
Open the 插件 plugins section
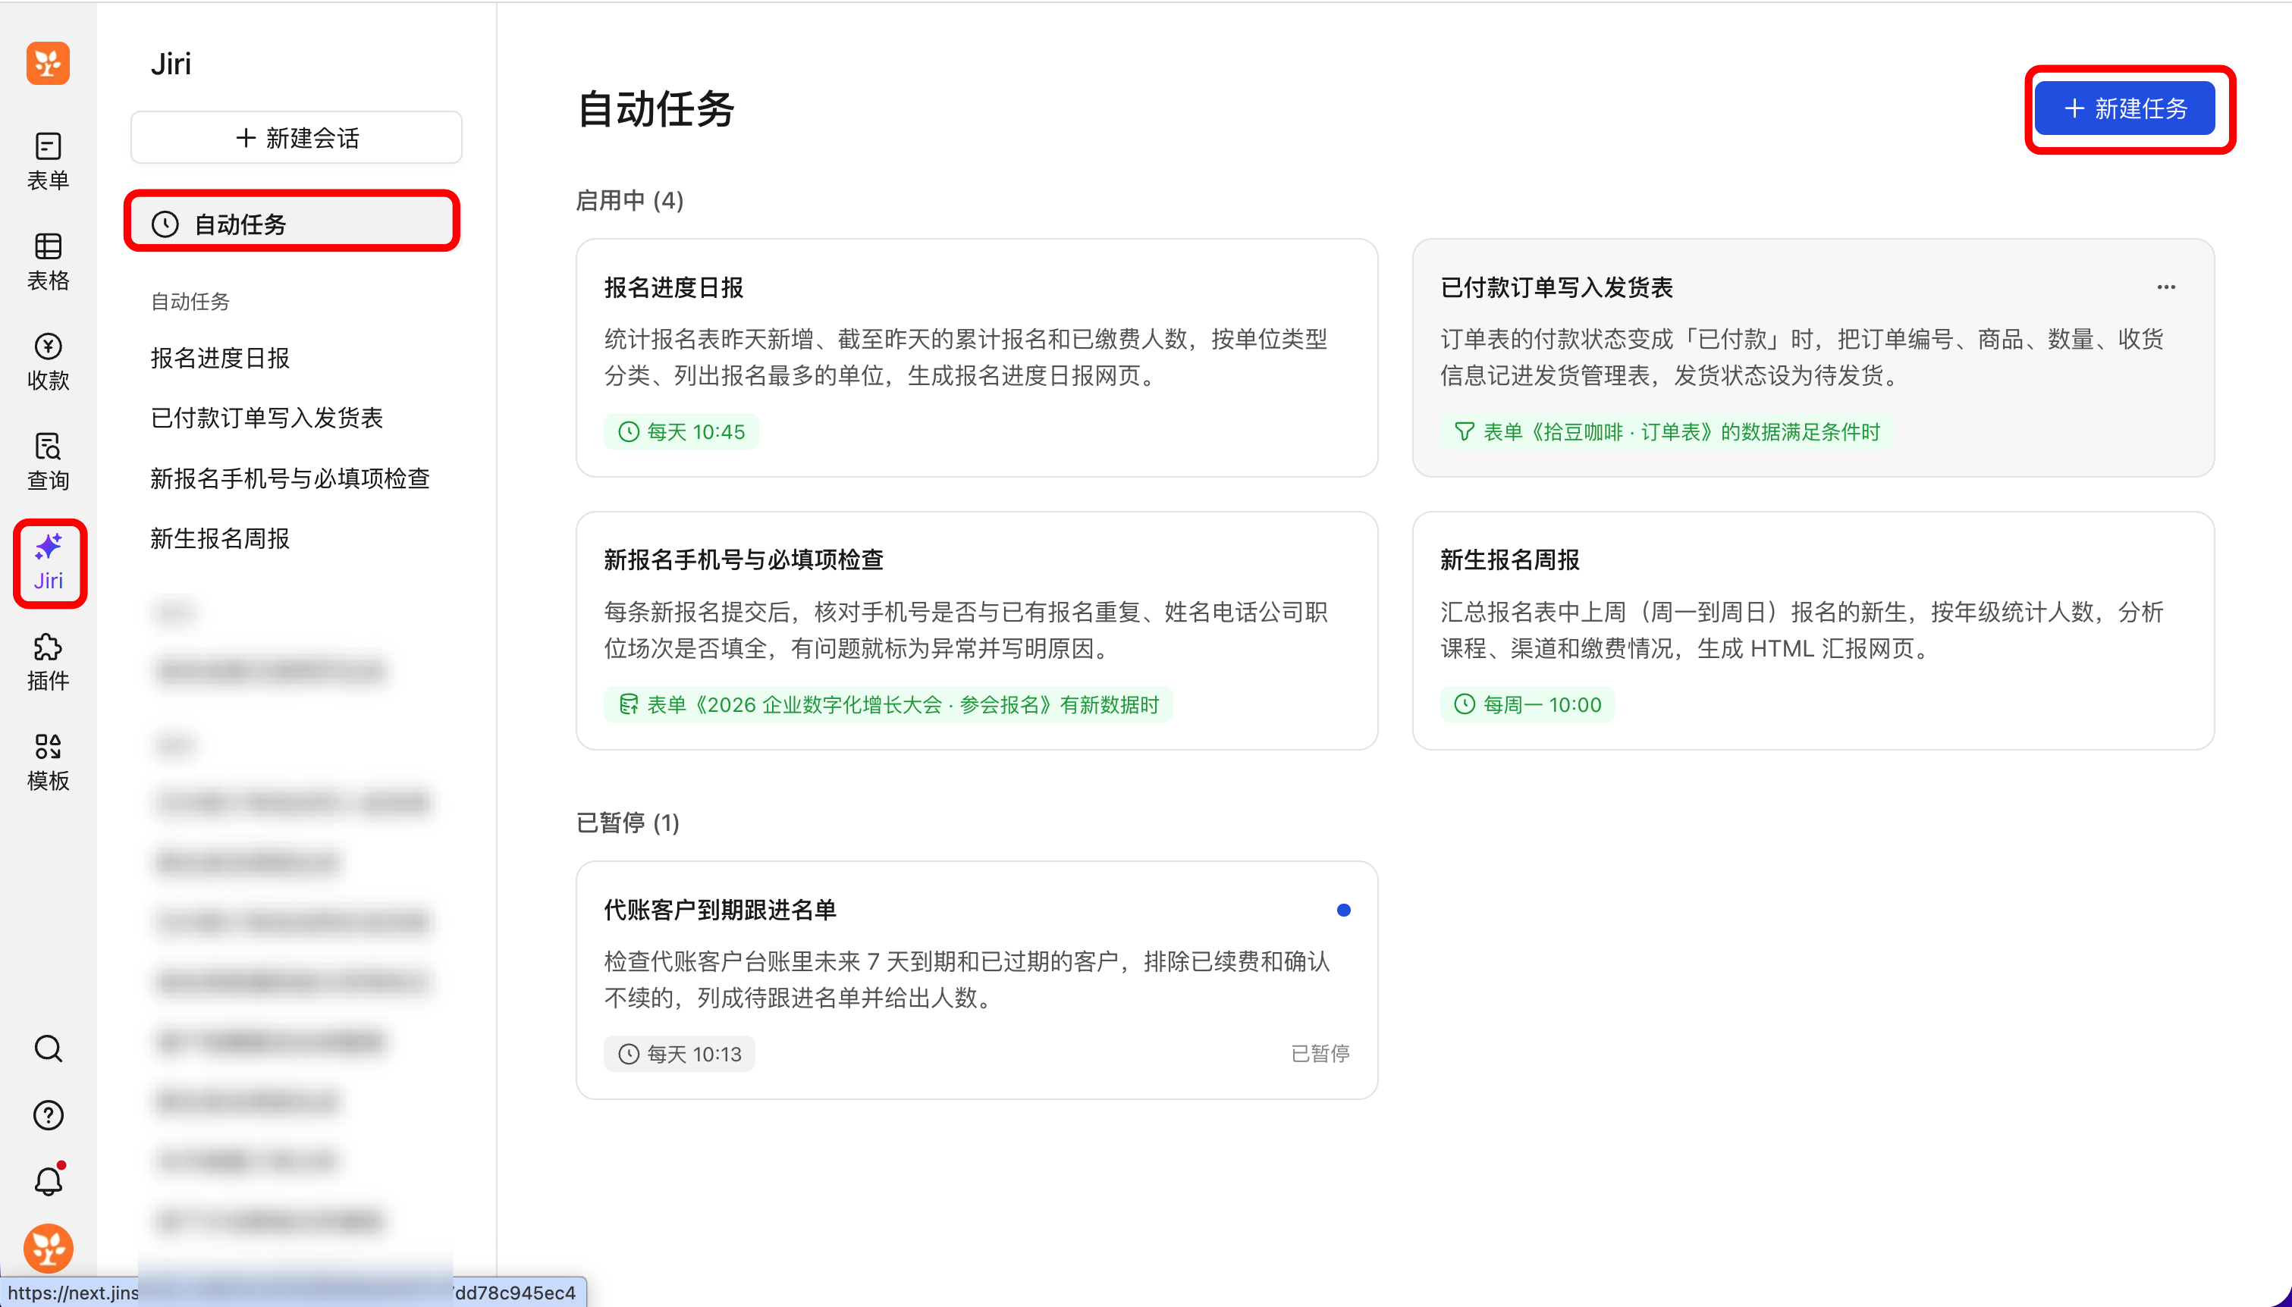pos(49,663)
